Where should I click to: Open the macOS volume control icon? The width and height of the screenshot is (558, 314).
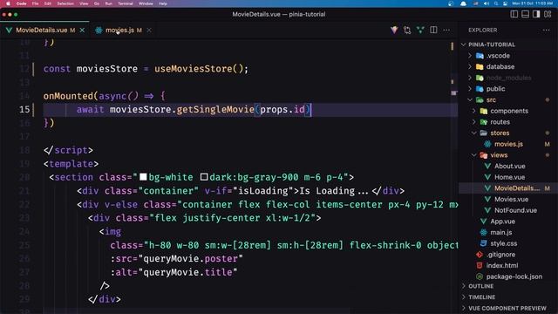[x=487, y=3]
